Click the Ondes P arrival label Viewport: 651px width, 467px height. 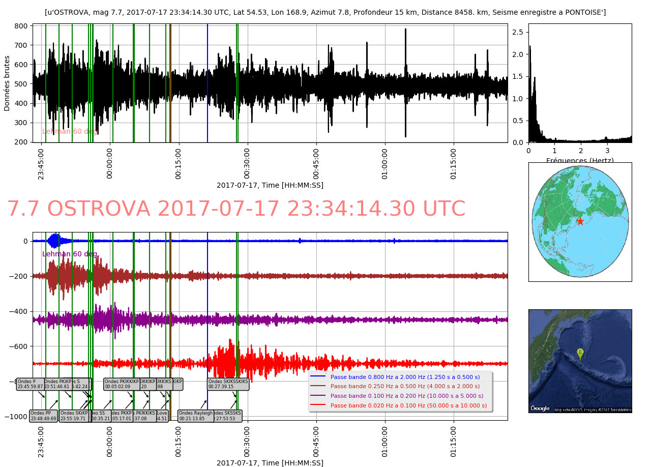coord(30,384)
